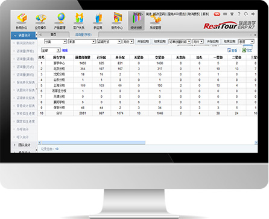The height and width of the screenshot is (219, 269).
Task: Open the 供应商 module icon
Action: click(98, 21)
